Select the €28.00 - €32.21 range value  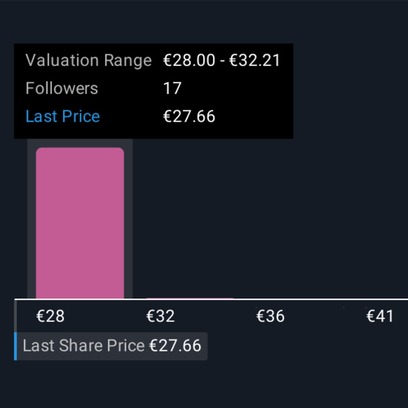pyautogui.click(x=222, y=60)
